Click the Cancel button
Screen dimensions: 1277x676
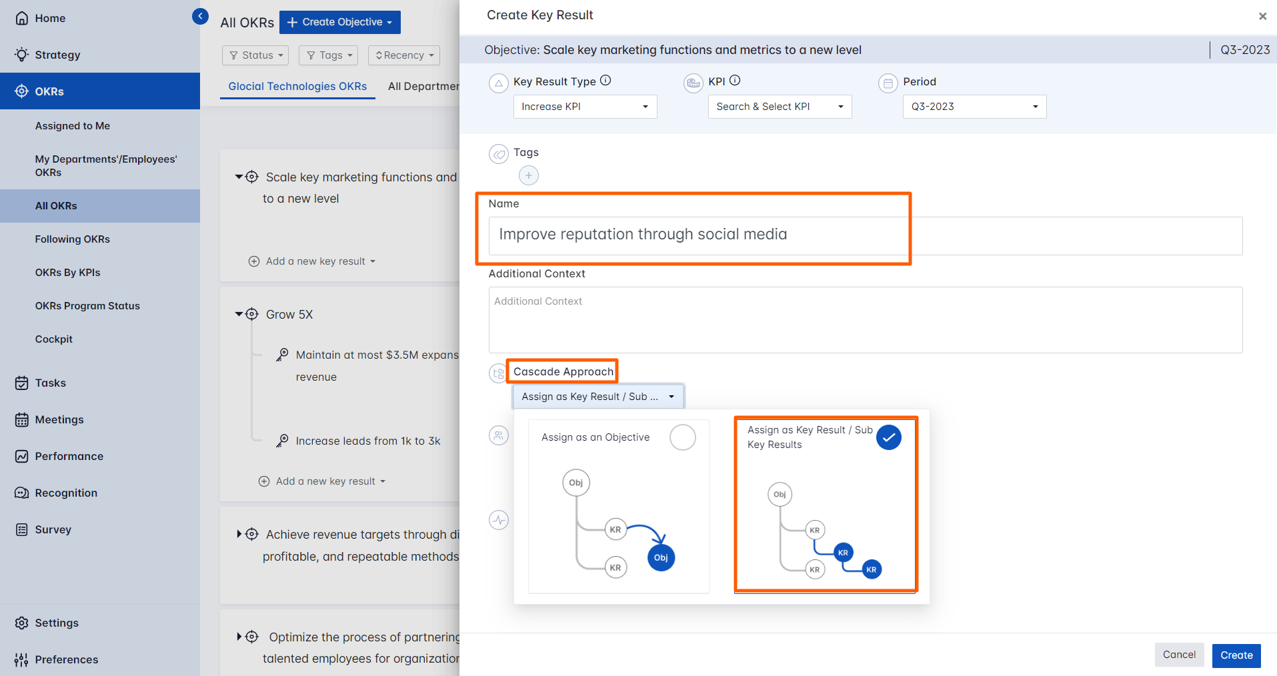[x=1179, y=655]
